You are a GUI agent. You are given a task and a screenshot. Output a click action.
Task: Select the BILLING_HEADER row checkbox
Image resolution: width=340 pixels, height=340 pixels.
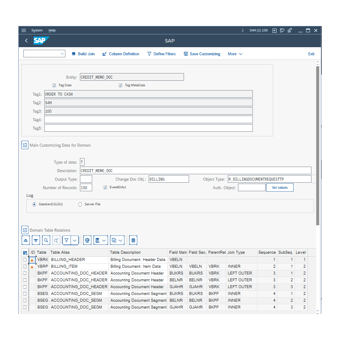[x=25, y=260]
